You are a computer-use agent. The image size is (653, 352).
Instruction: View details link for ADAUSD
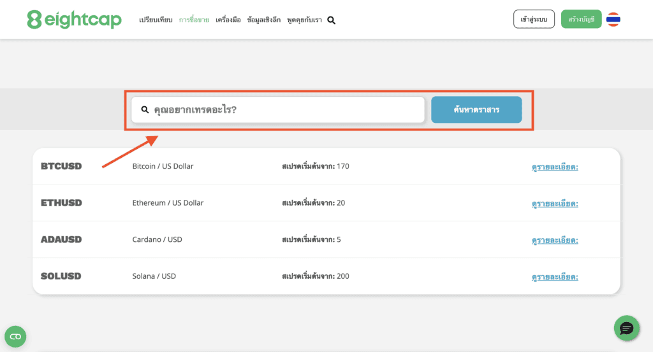tap(555, 241)
